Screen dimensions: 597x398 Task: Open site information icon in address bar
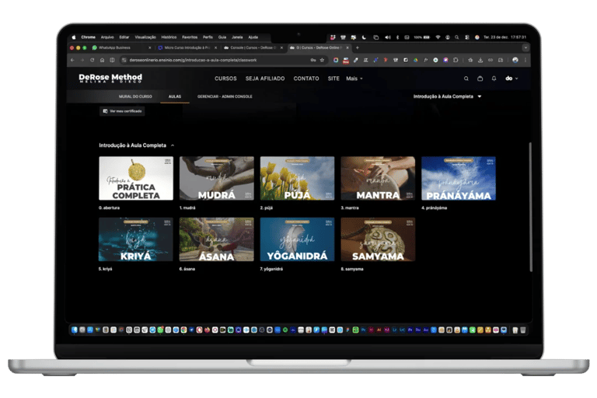click(124, 60)
